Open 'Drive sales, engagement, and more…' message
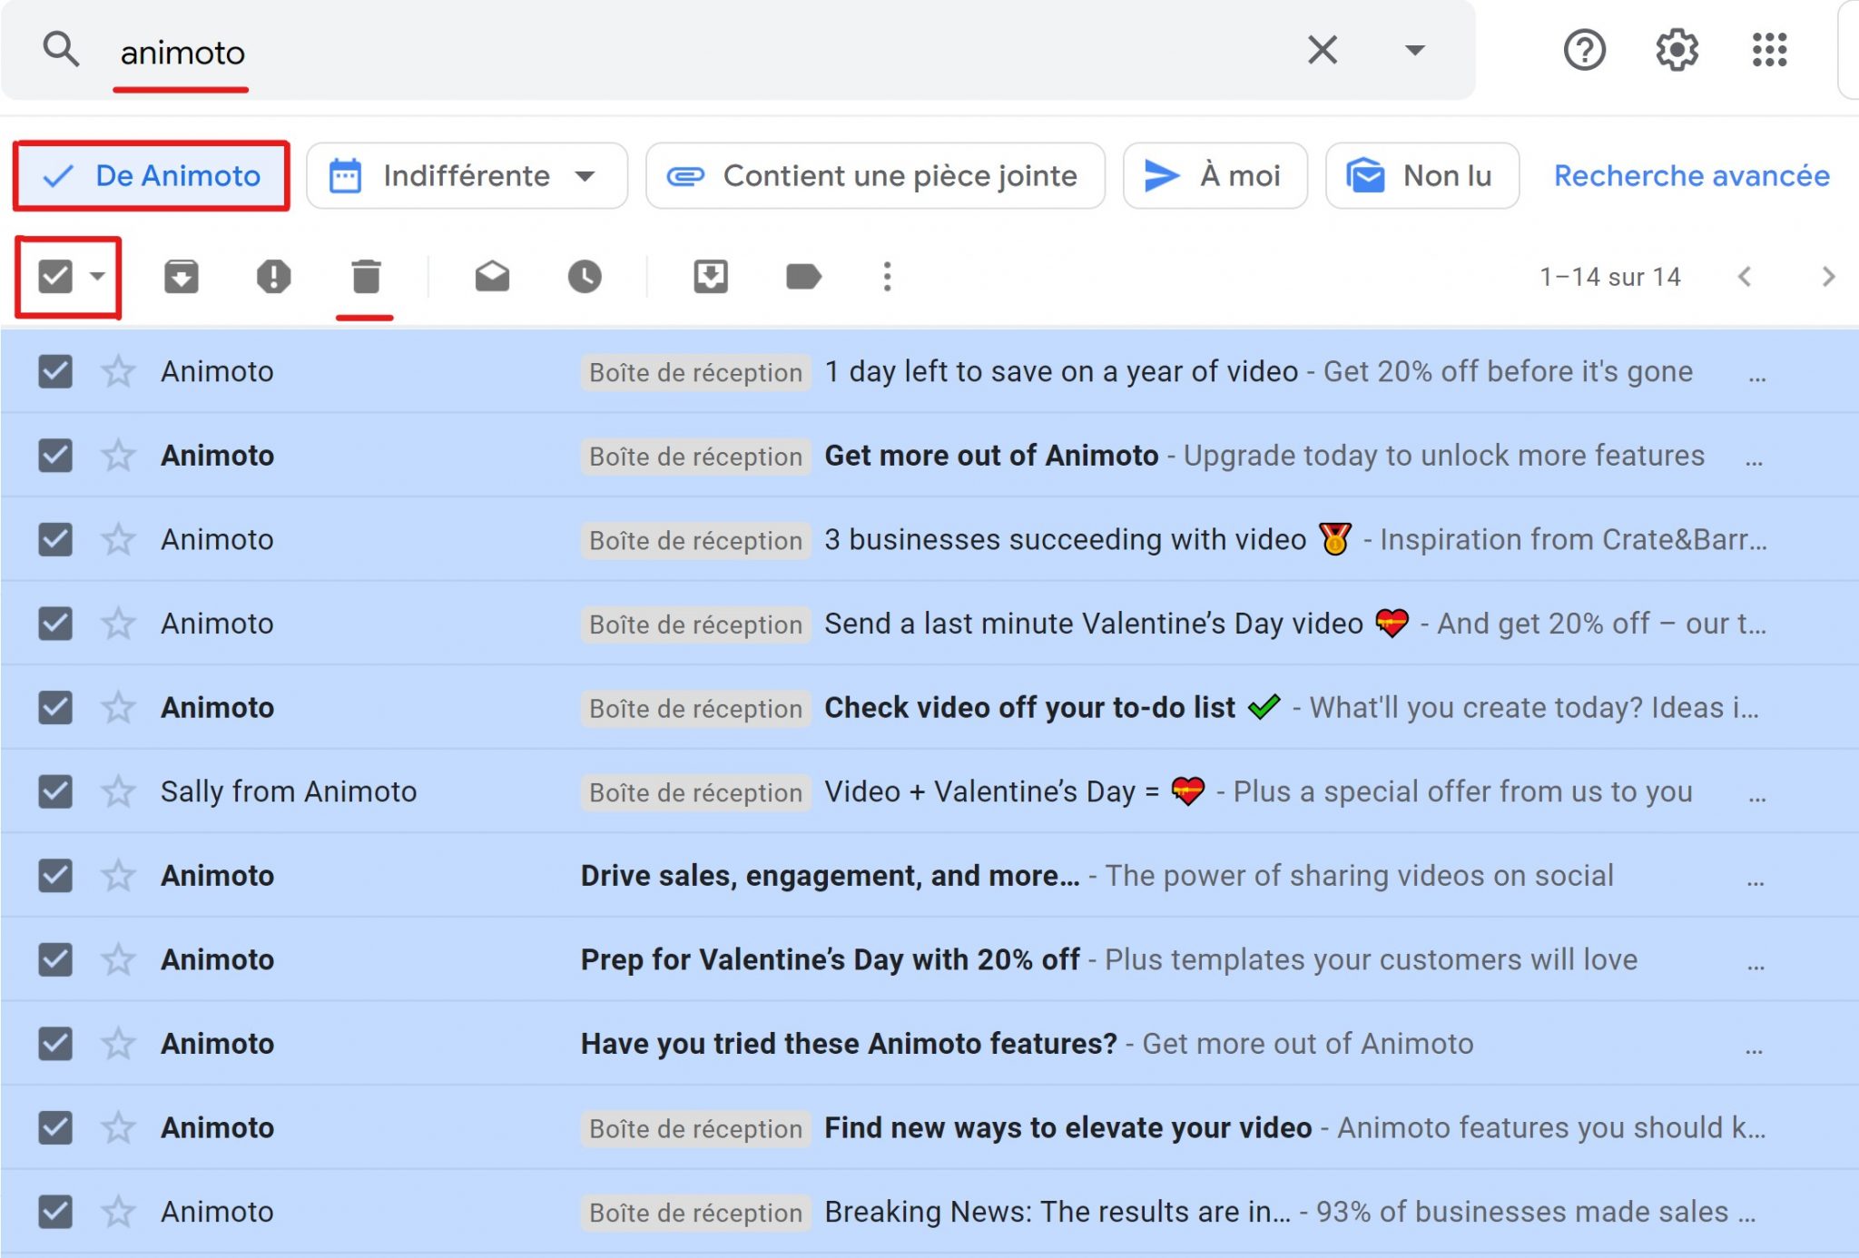This screenshot has width=1859, height=1258. [x=830, y=875]
